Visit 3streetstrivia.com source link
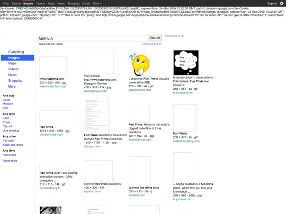This screenshot has height=214, width=286. click(140, 139)
